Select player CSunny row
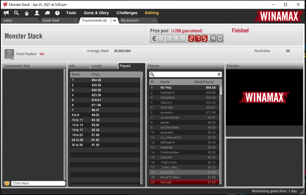The width and height of the screenshot is (306, 195). [184, 103]
